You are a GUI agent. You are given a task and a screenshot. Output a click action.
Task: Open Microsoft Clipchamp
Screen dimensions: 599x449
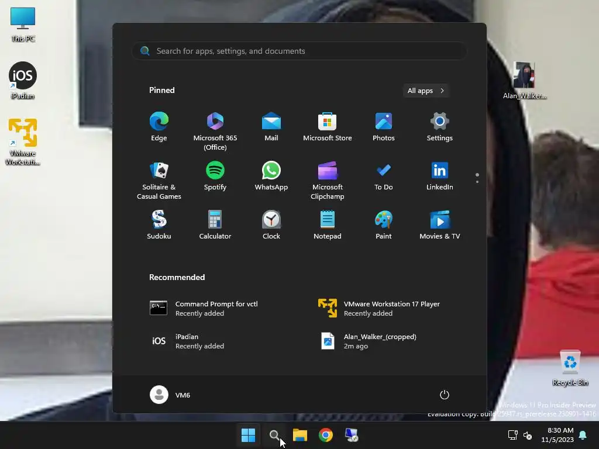click(x=328, y=180)
